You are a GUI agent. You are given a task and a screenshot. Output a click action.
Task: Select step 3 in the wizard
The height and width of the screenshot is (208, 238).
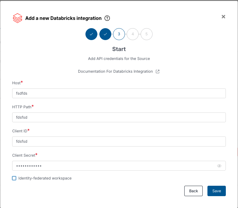coord(119,34)
